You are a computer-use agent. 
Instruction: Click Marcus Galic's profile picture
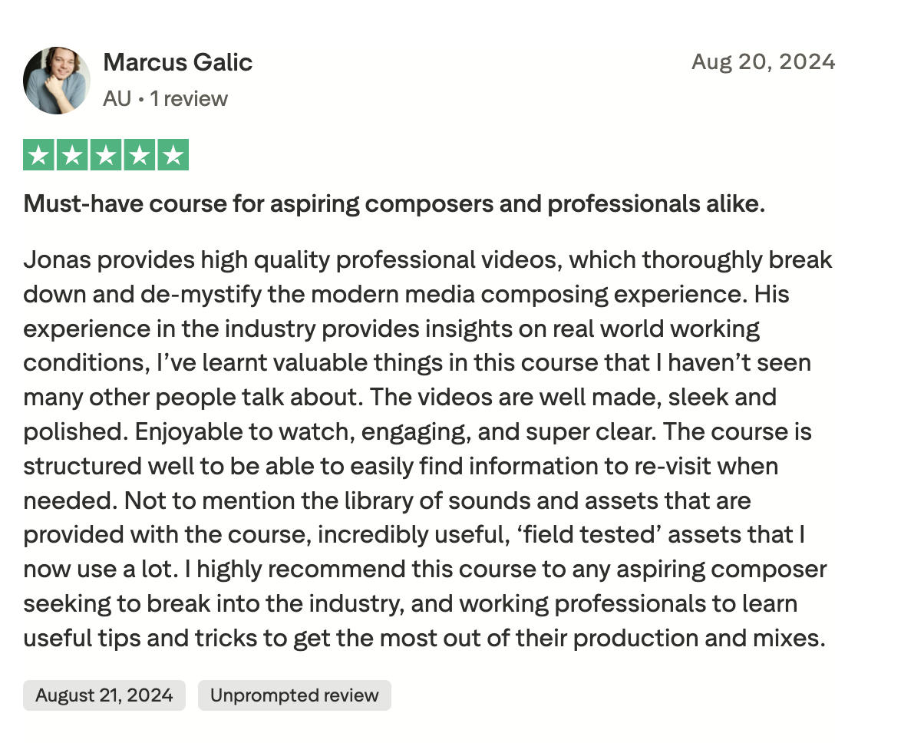[x=57, y=81]
